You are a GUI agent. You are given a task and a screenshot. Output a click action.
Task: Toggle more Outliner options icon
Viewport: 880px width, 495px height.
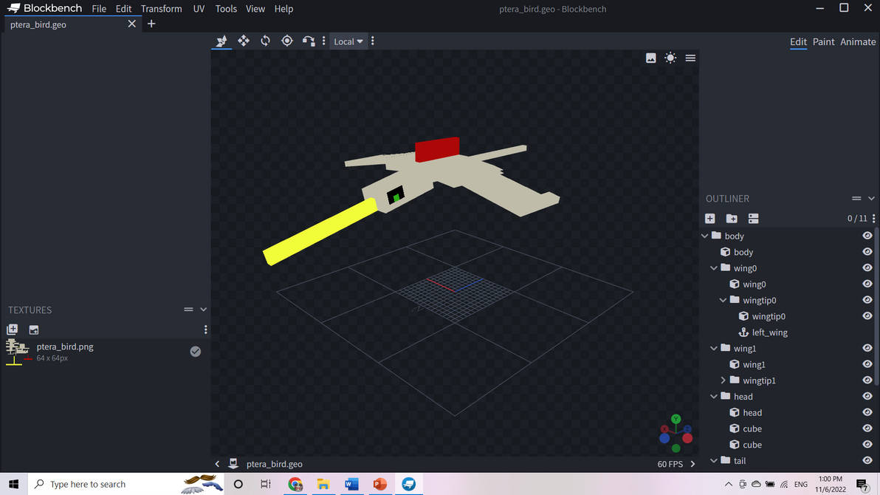(754, 219)
